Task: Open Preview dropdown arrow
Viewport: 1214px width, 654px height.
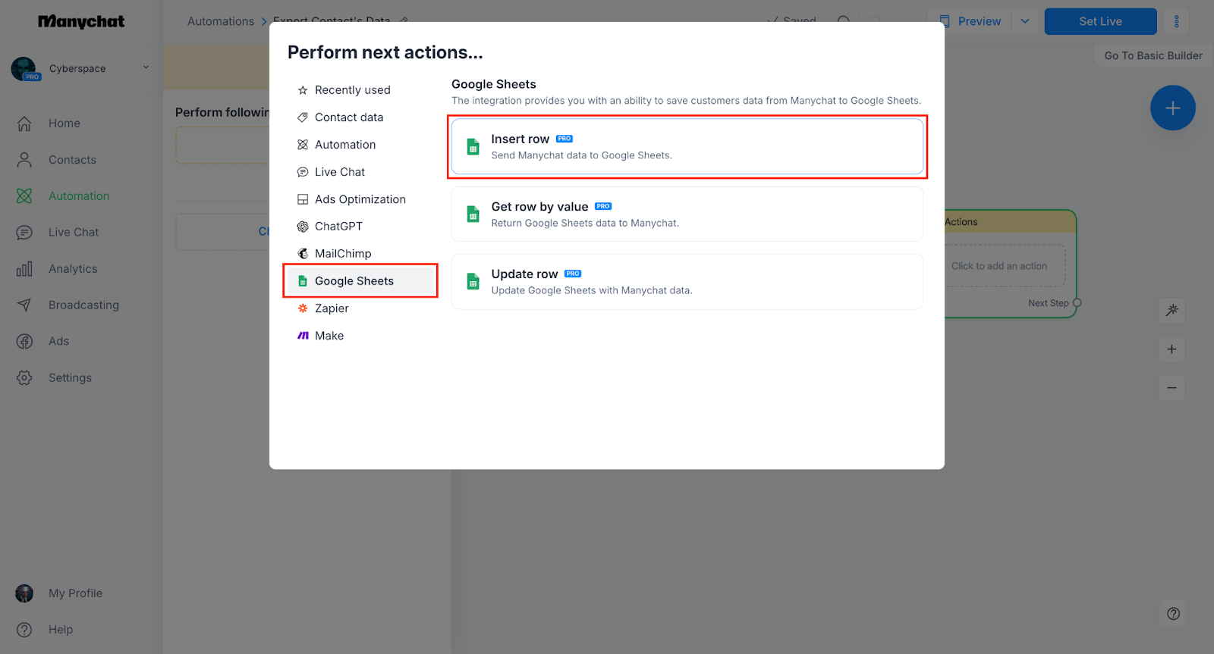Action: [x=1025, y=21]
